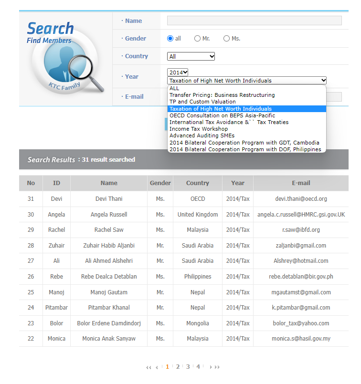Screen dimensions: 361x384
Task: Choose 'Income Tax Workshop' from the list
Action: (199, 129)
